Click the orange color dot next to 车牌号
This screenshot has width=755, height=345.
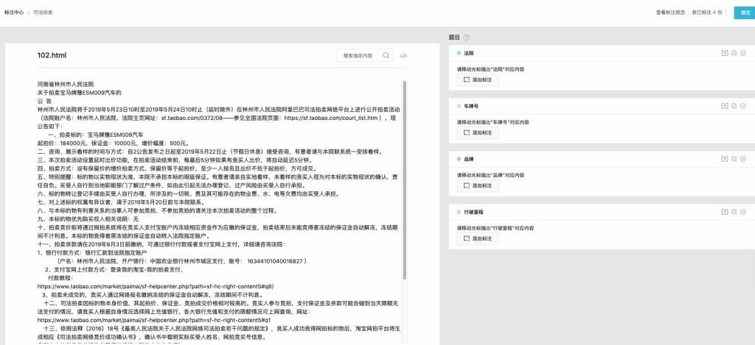point(459,106)
